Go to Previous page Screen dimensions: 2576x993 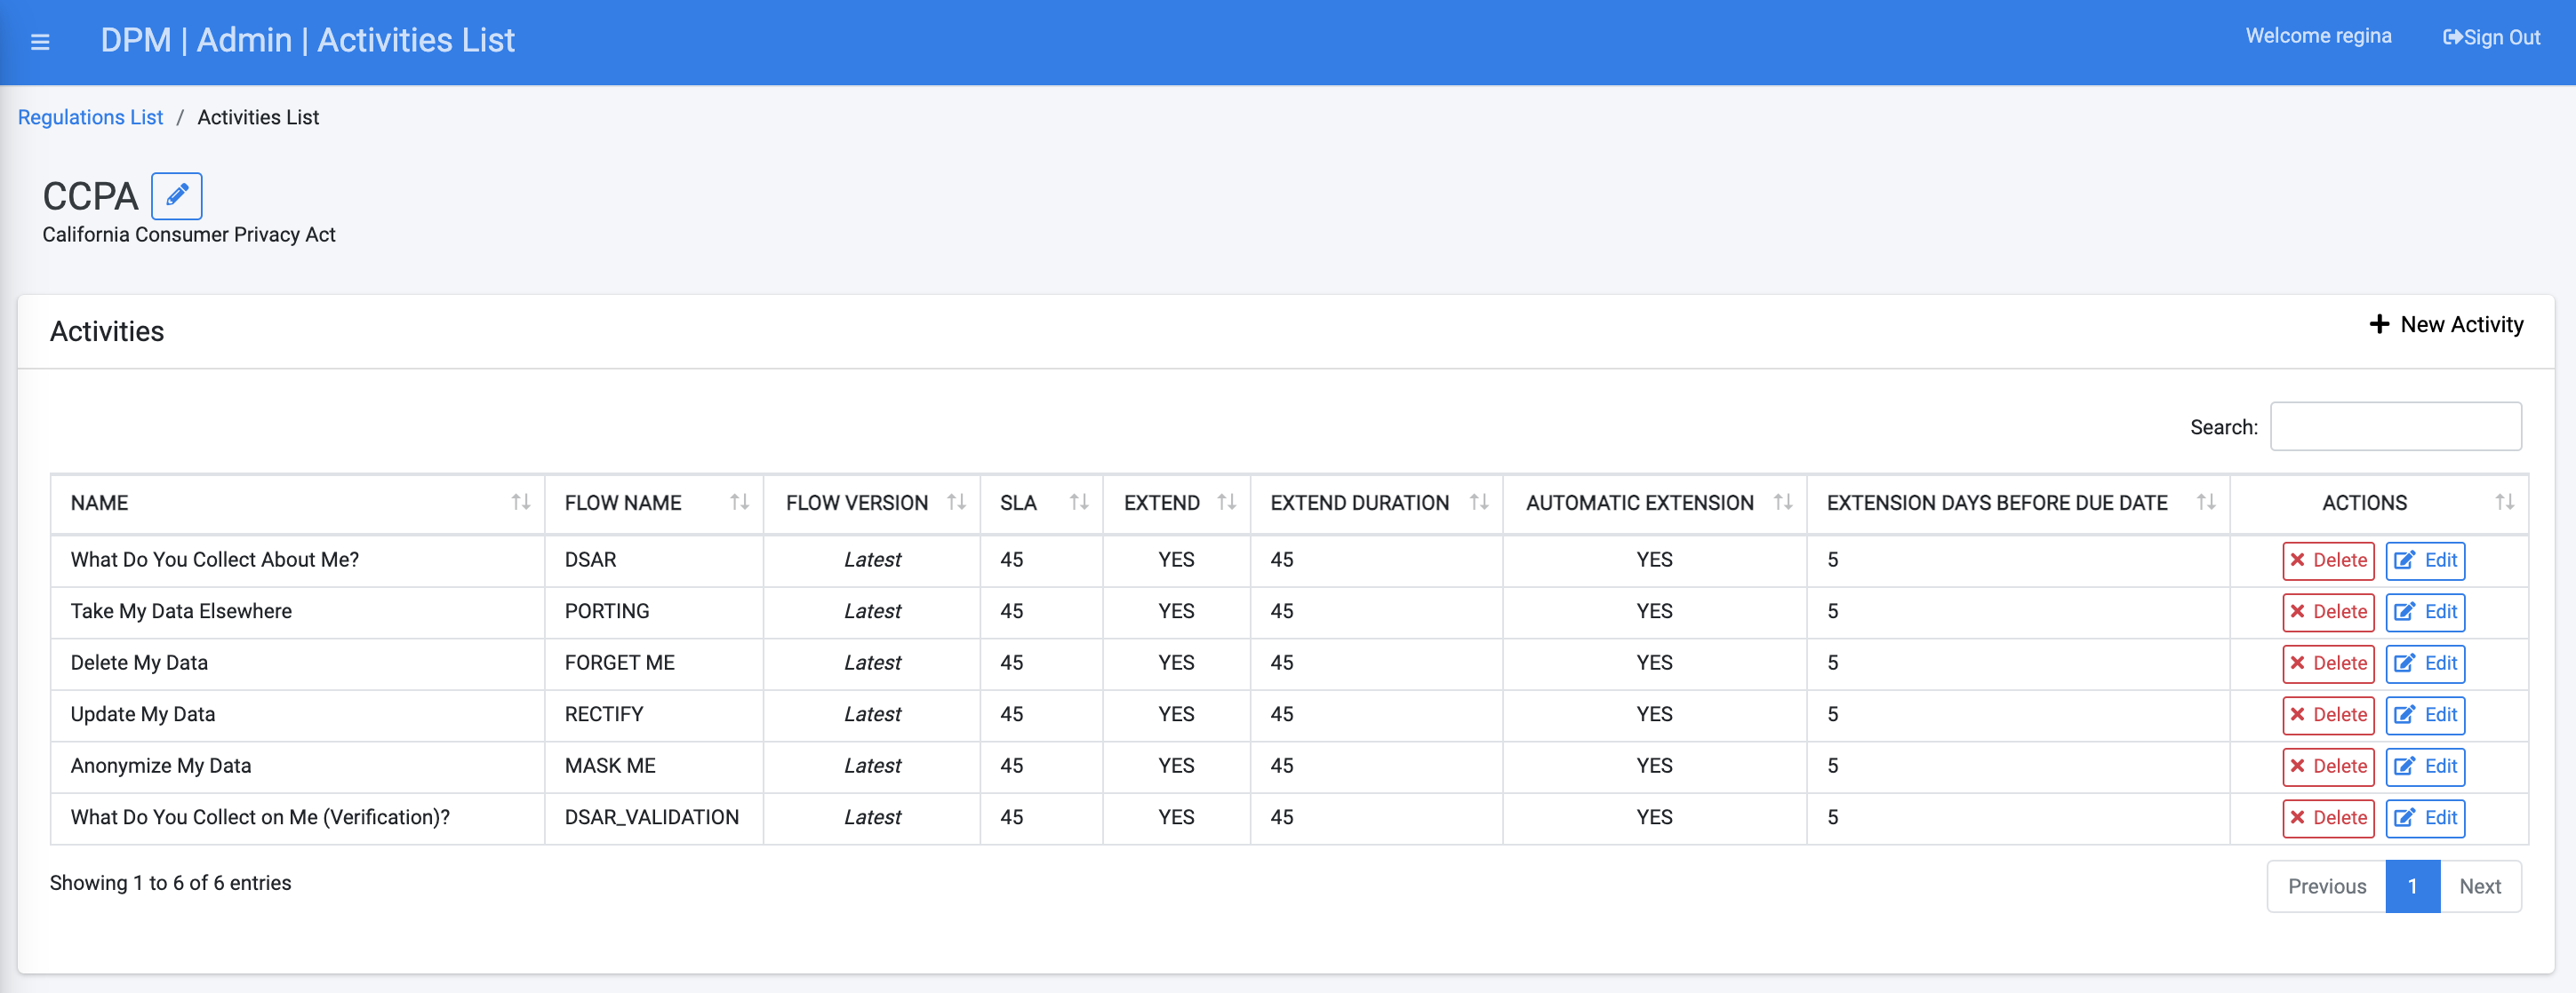click(x=2326, y=886)
